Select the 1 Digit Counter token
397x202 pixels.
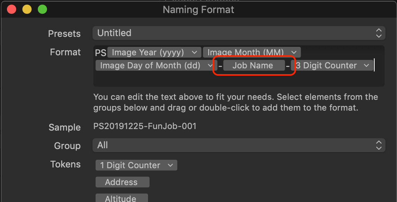point(136,166)
